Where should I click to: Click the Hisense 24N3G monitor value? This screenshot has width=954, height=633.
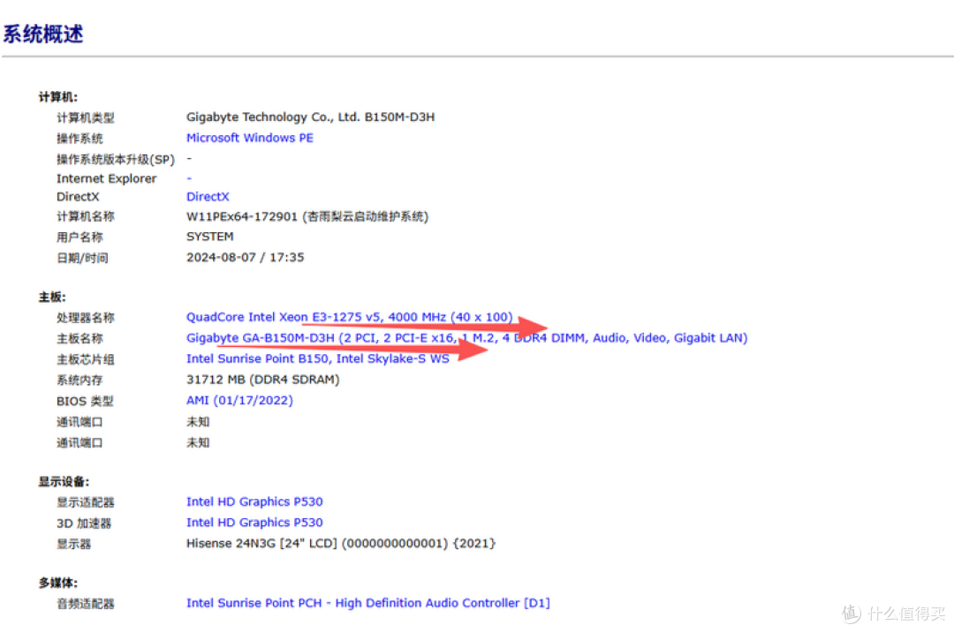[x=341, y=544]
